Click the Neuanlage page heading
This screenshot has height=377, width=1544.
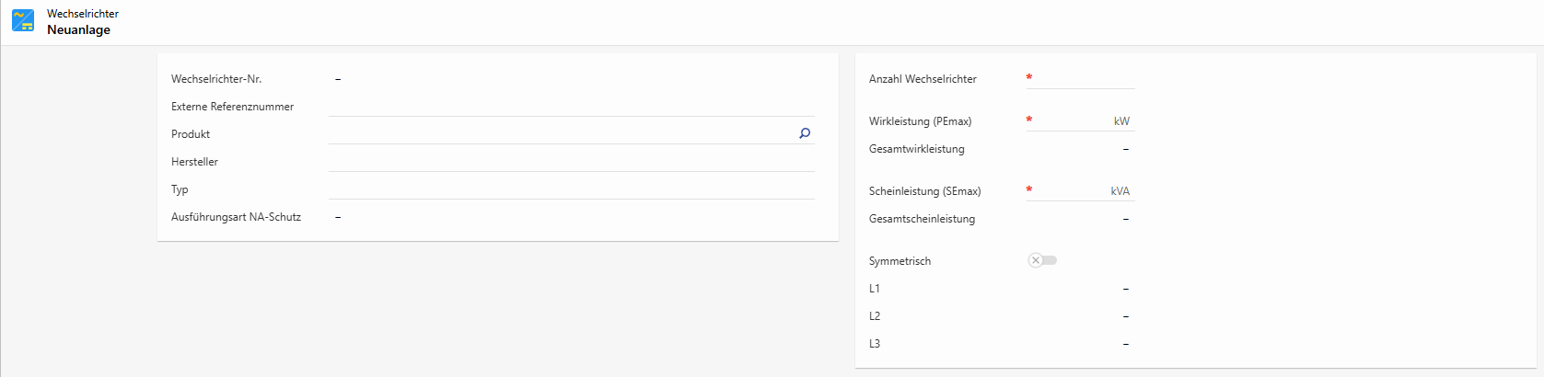[x=78, y=29]
